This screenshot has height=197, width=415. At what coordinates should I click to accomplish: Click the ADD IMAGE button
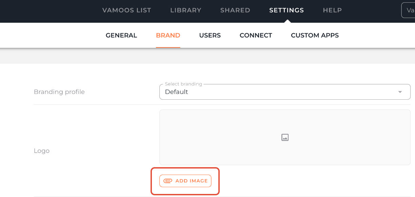tap(185, 181)
